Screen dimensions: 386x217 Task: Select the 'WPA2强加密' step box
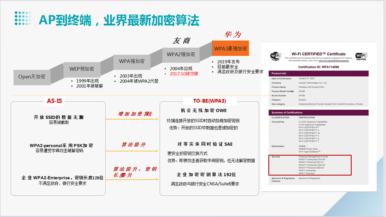click(x=181, y=54)
